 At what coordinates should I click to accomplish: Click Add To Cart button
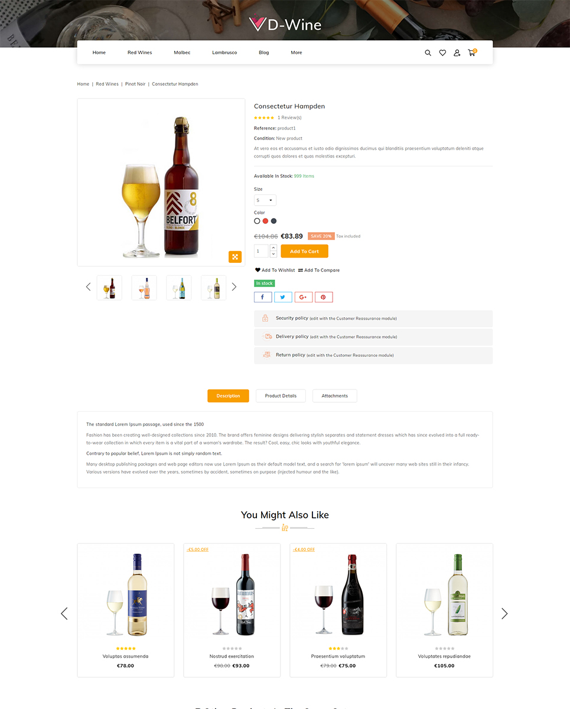[304, 251]
